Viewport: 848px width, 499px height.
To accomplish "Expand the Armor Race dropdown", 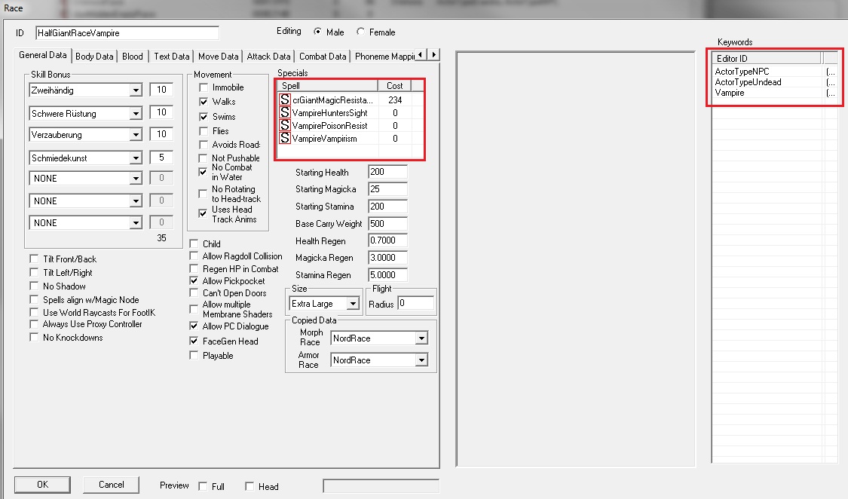I will (x=421, y=361).
